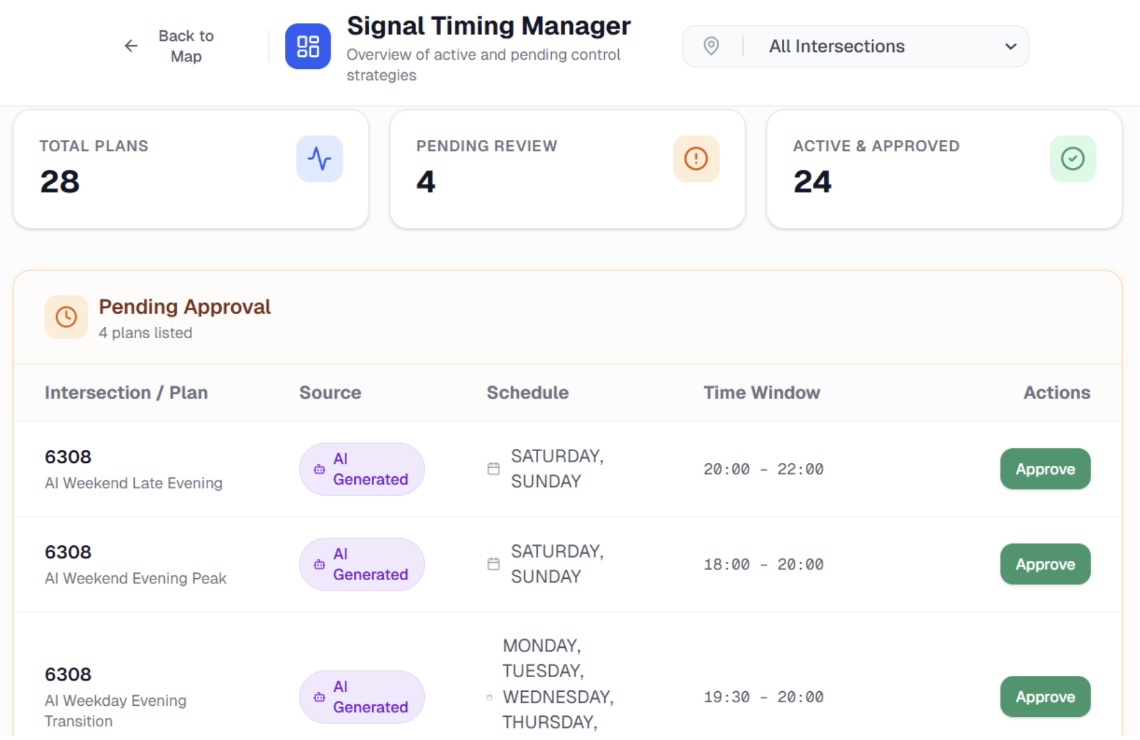This screenshot has height=740, width=1140.
Task: Select the AI Weekend Late Evening plan name
Action: point(134,483)
